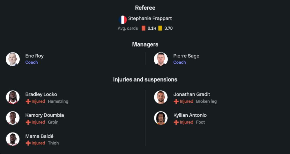
Task: Click the injury cross icon under Bradley Locko
Action: (x=28, y=101)
